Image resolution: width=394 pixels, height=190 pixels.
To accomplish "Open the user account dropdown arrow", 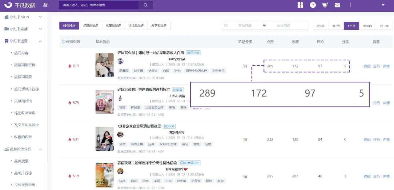I will point(383,5).
